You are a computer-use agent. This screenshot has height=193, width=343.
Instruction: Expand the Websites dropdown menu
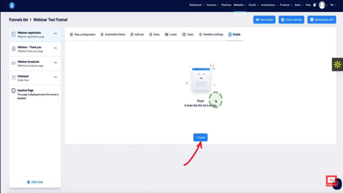[x=240, y=5]
